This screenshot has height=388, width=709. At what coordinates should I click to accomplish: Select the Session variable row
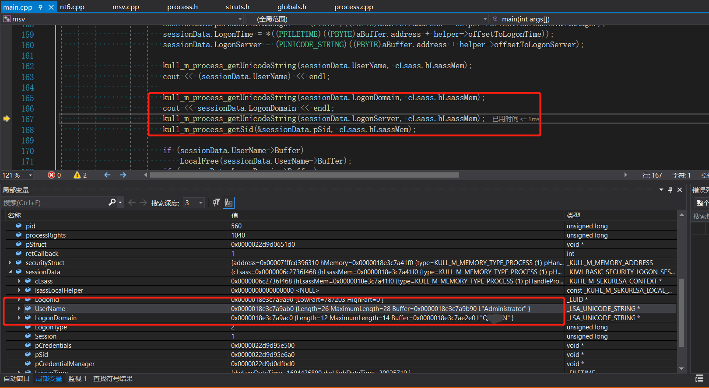(341, 336)
